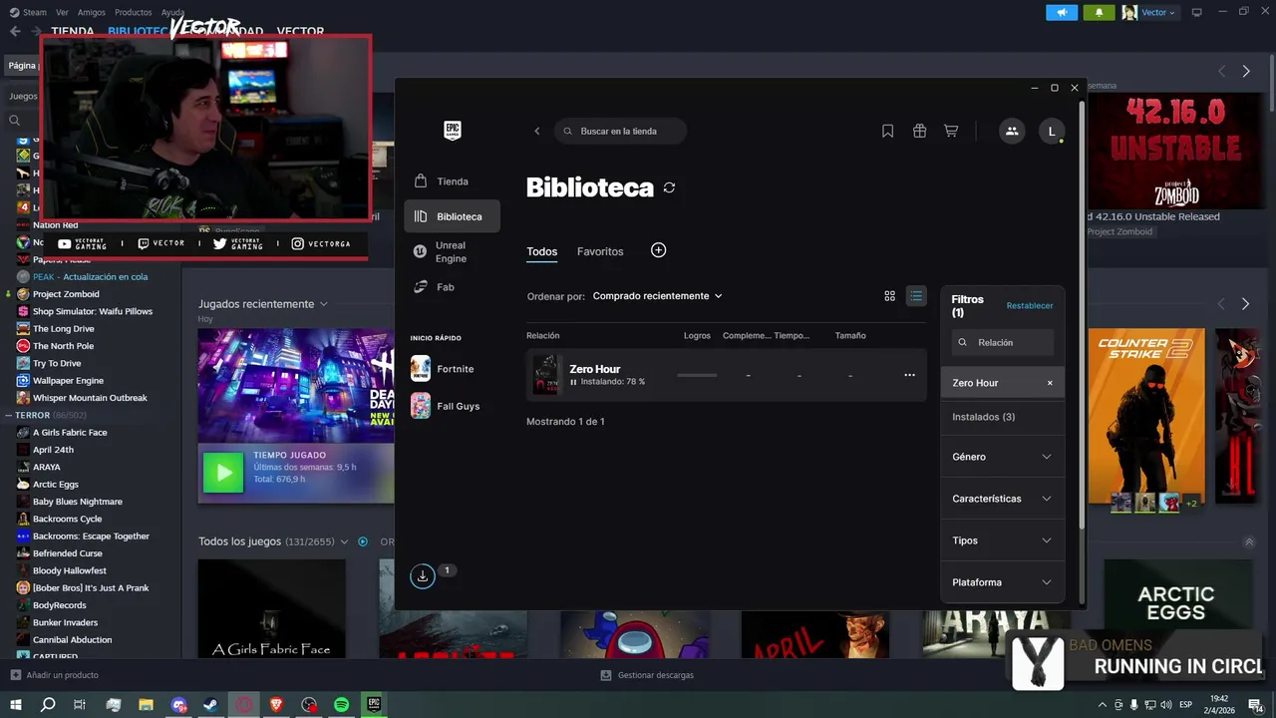This screenshot has width=1276, height=718.
Task: Click the Epic Games taskbar icon
Action: [374, 705]
